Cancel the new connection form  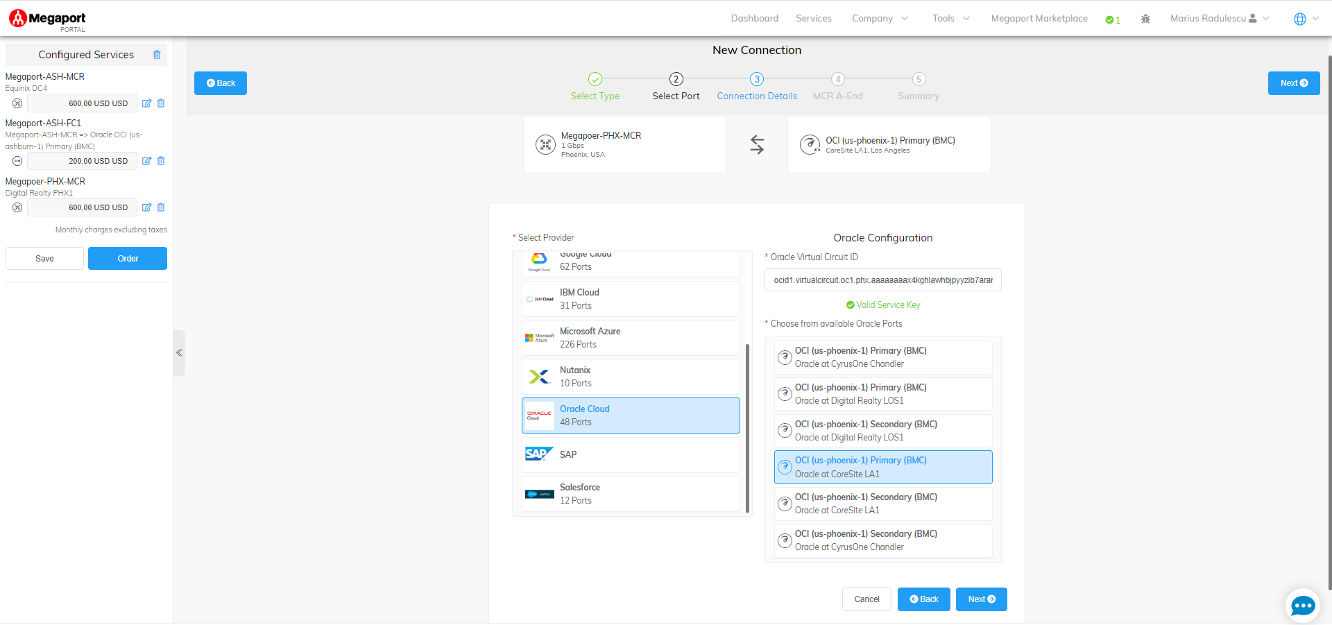(x=866, y=599)
